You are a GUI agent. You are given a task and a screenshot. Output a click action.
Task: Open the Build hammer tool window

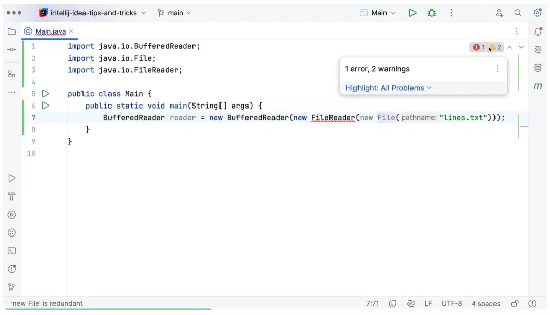12,196
